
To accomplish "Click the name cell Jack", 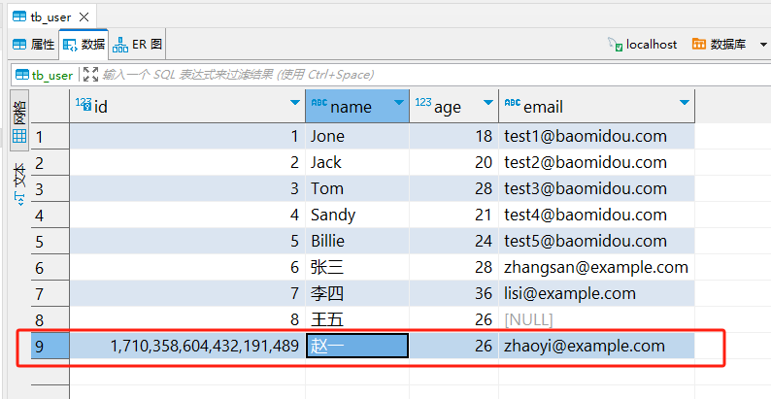I will [x=357, y=162].
